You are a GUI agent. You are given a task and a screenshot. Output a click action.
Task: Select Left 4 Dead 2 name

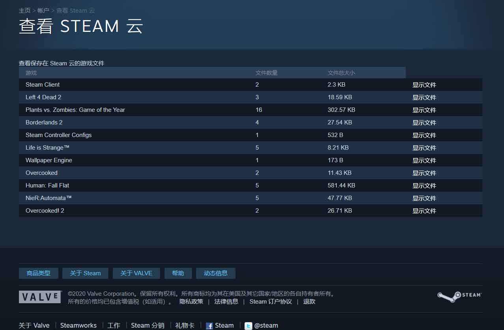click(x=43, y=97)
